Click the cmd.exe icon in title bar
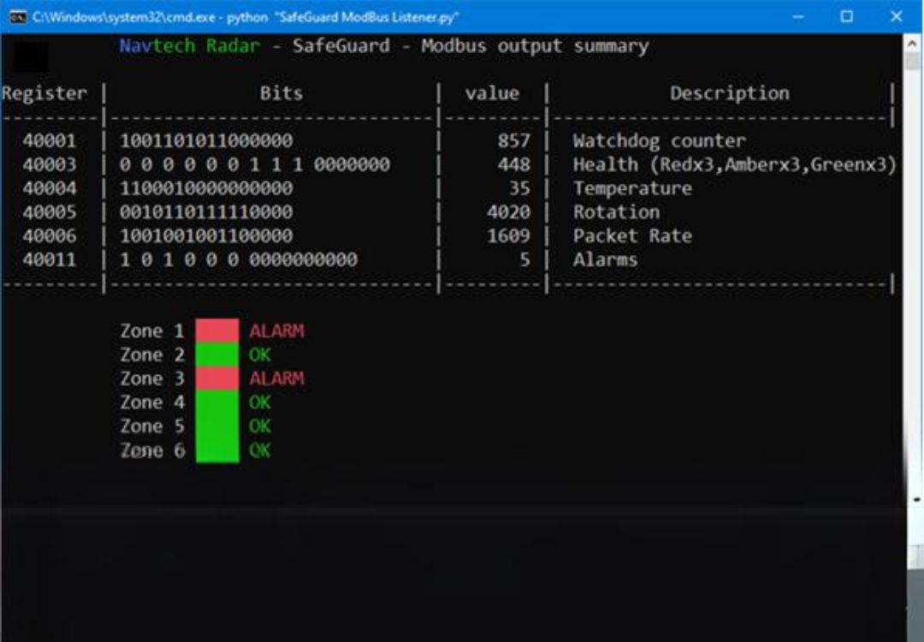The height and width of the screenshot is (642, 924). [18, 16]
